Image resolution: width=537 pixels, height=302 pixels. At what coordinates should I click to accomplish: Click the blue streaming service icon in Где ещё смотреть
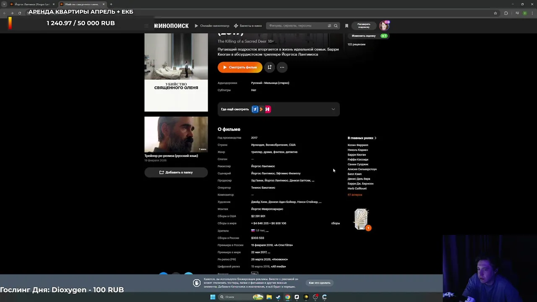coord(255,109)
